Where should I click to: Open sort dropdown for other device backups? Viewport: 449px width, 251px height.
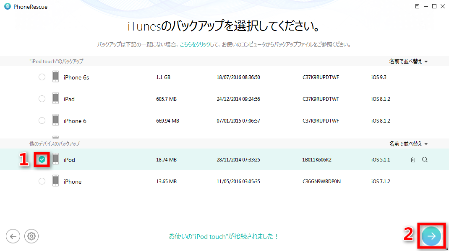tap(408, 143)
